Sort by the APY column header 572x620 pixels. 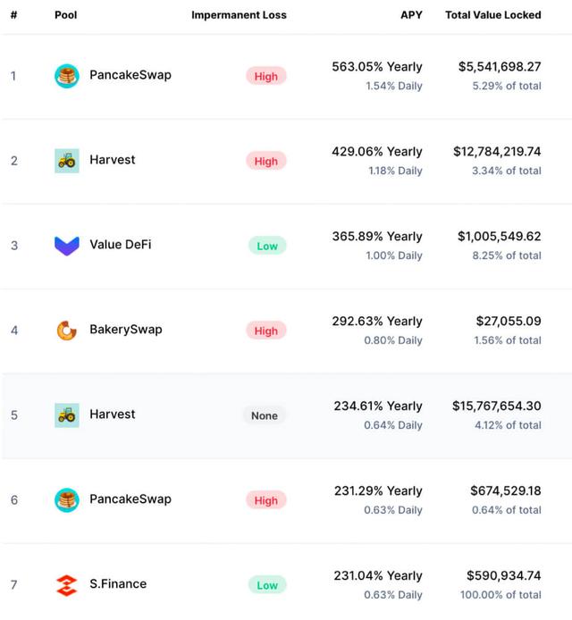tap(411, 15)
